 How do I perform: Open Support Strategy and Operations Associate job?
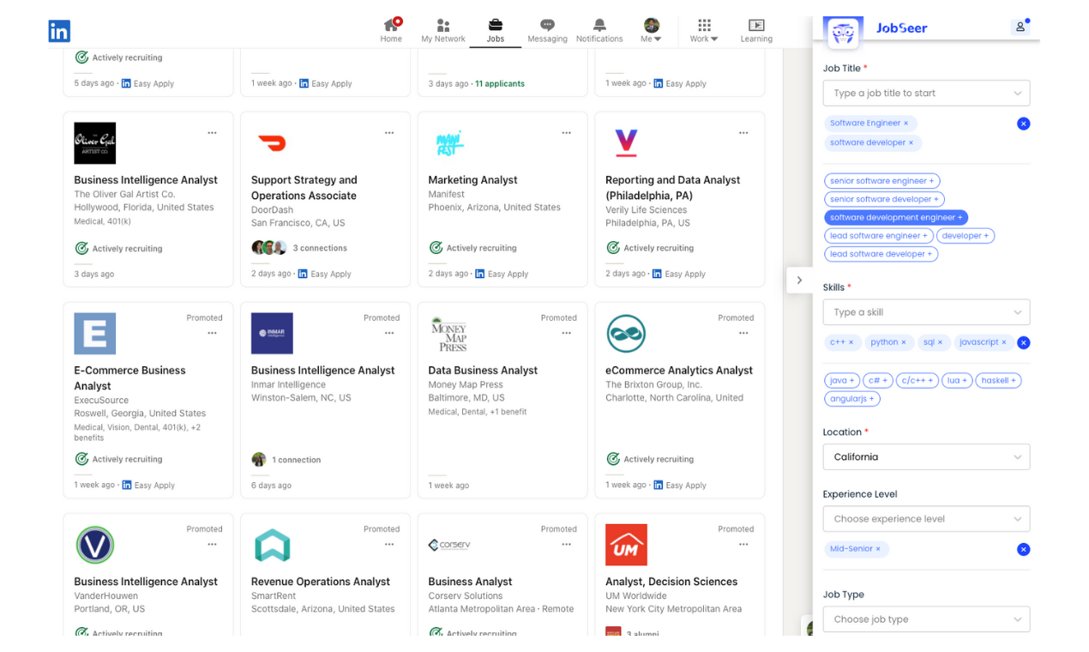coord(304,188)
